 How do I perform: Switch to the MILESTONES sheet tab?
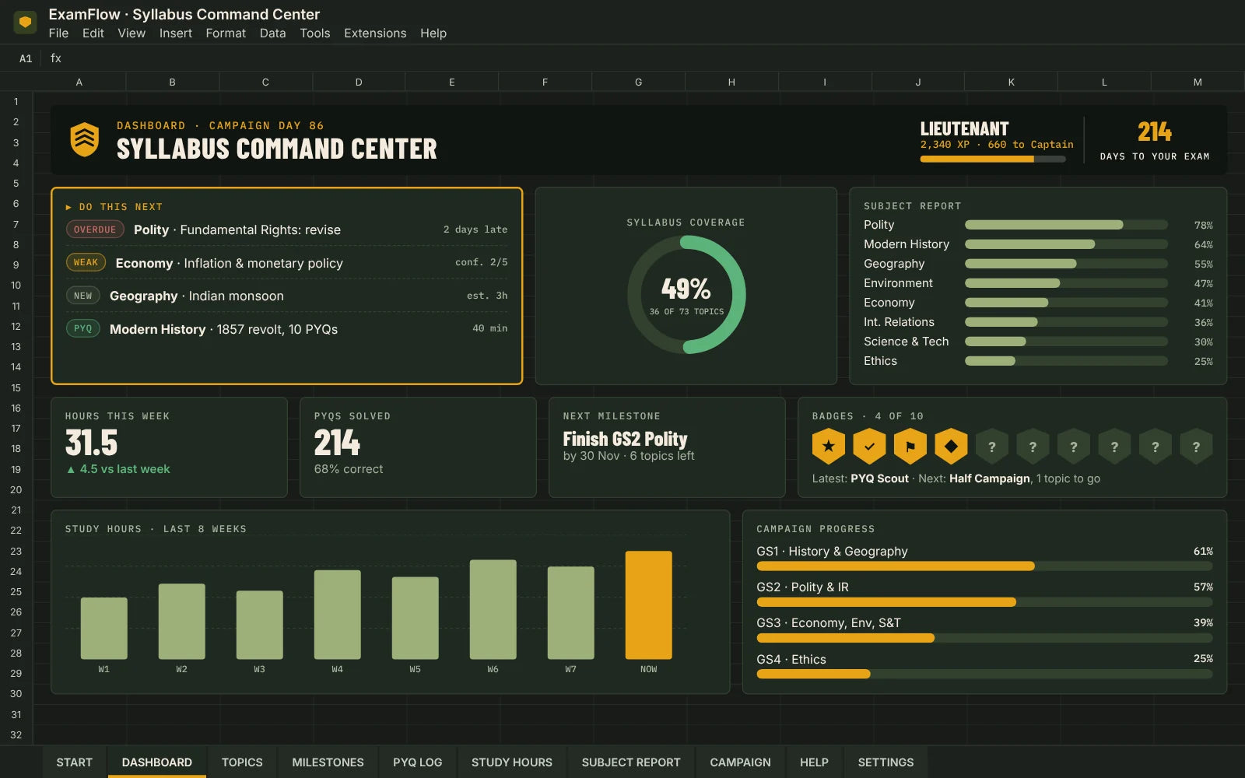(328, 762)
